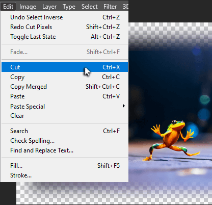
Task: Expand the Paste Special submenu arrow
Action: coord(124,106)
